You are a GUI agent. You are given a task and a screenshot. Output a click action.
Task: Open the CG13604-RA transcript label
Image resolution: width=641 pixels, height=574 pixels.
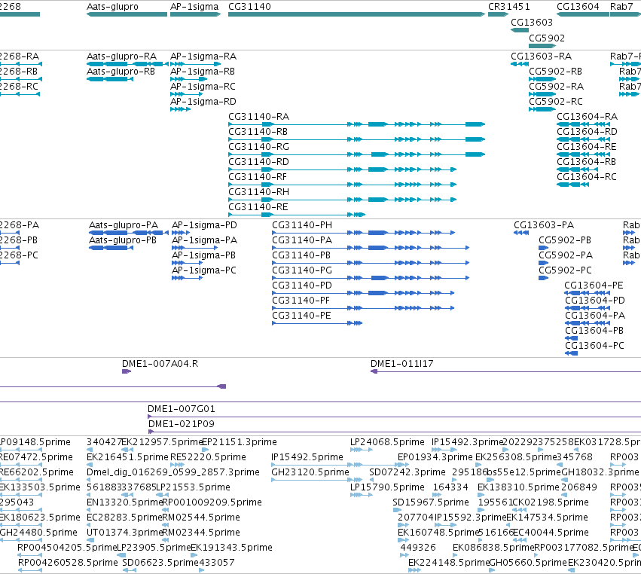(x=587, y=117)
